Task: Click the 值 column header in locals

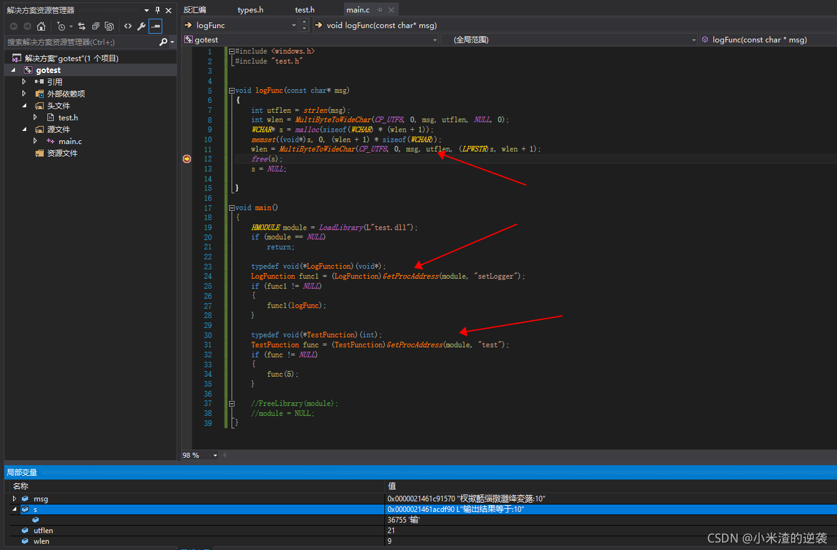Action: coord(610,486)
